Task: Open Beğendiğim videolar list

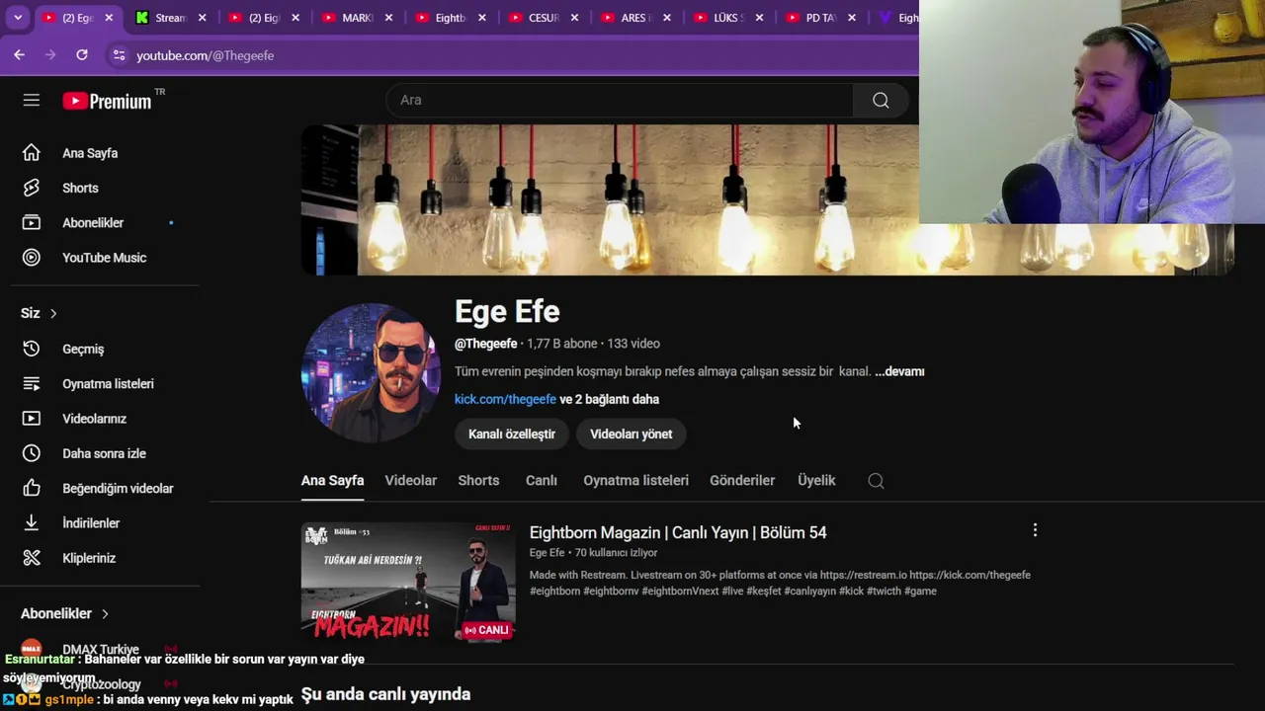Action: [x=118, y=489]
